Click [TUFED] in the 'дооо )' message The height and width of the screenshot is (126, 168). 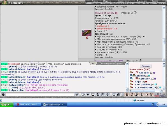pos(13,88)
